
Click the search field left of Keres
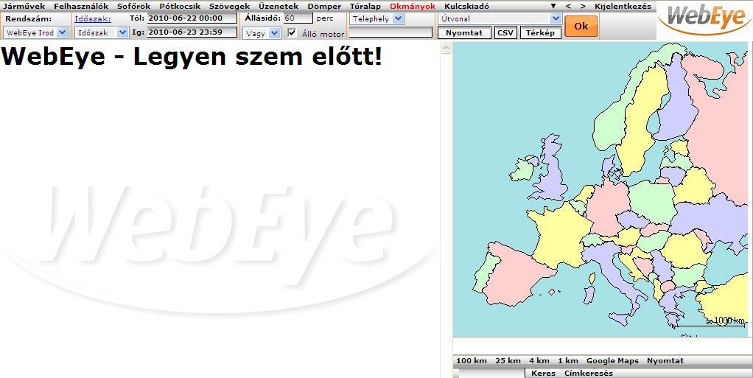[x=491, y=373]
